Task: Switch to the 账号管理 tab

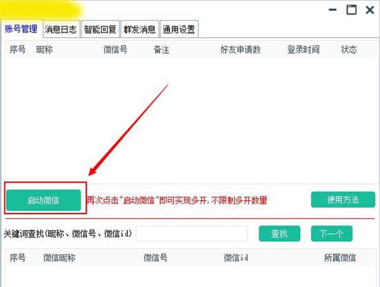Action: coord(21,29)
